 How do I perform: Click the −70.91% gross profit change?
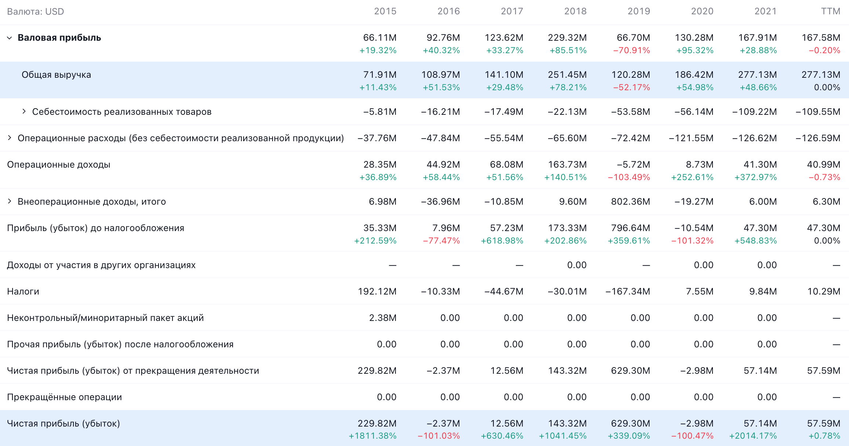[x=631, y=51]
